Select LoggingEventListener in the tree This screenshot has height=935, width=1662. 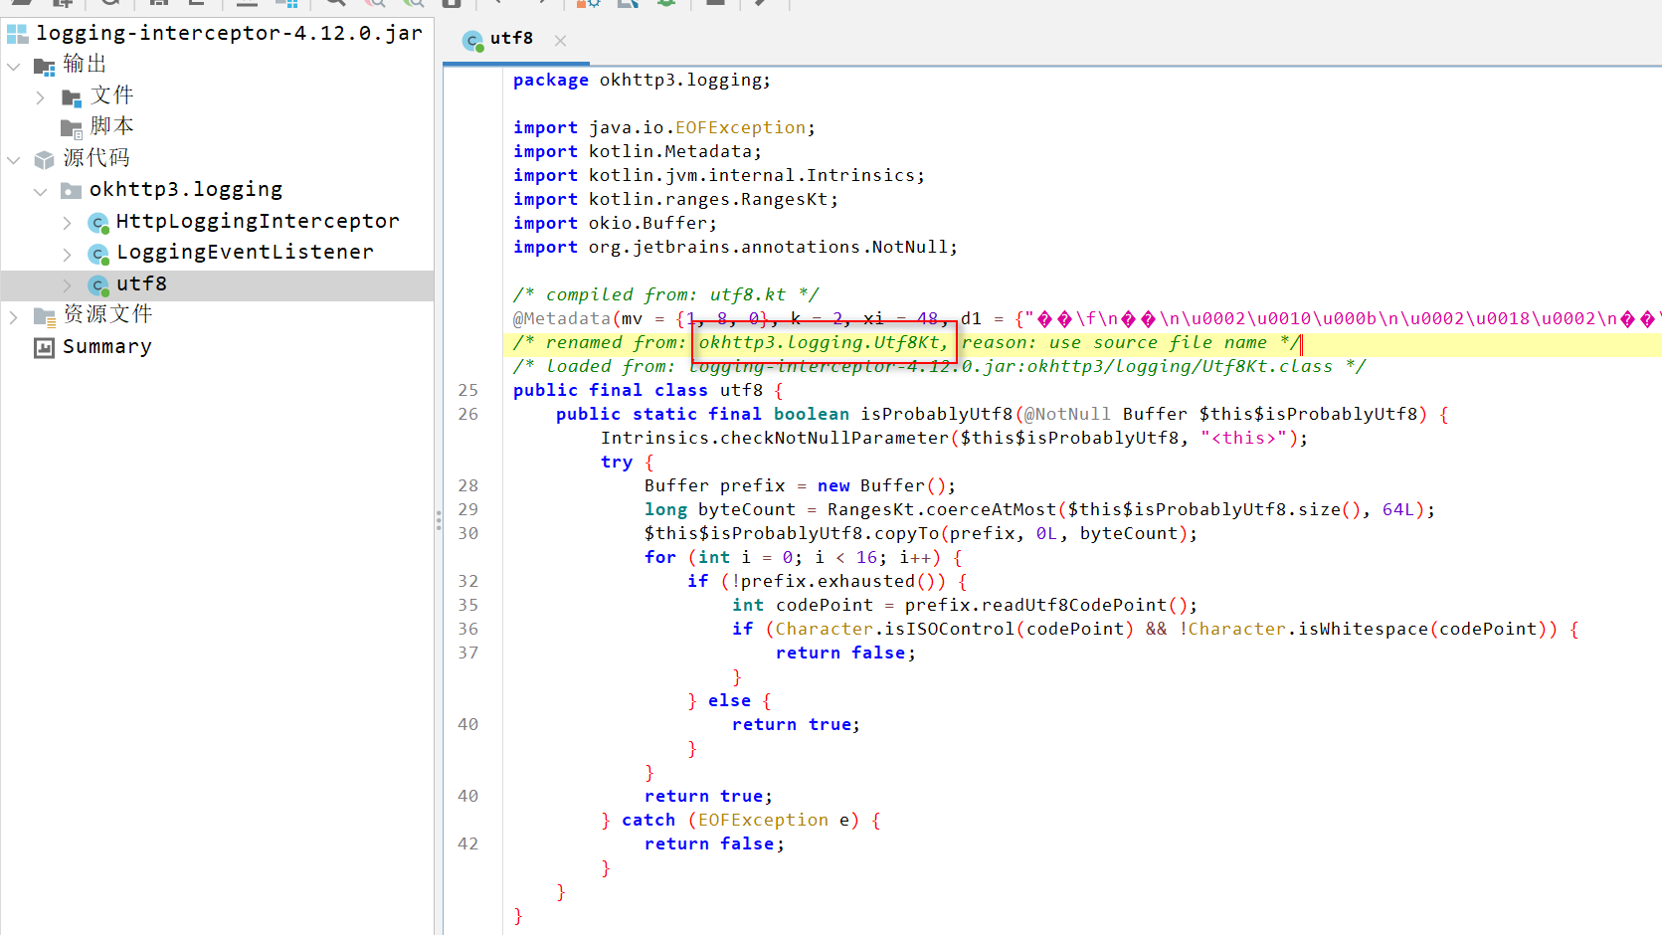(245, 253)
